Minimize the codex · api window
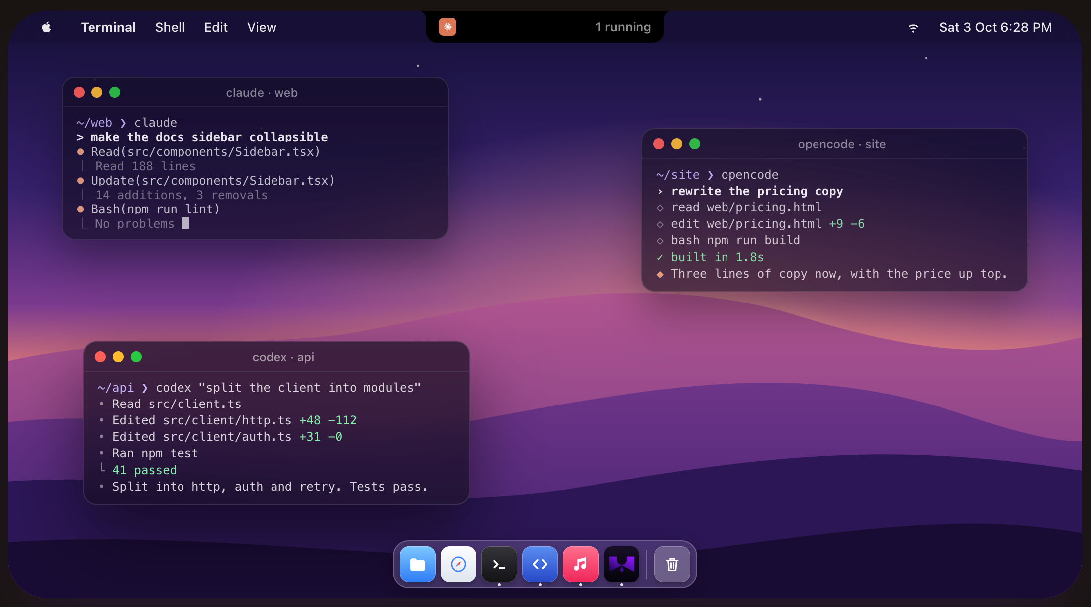Image resolution: width=1091 pixels, height=607 pixels. coord(118,357)
